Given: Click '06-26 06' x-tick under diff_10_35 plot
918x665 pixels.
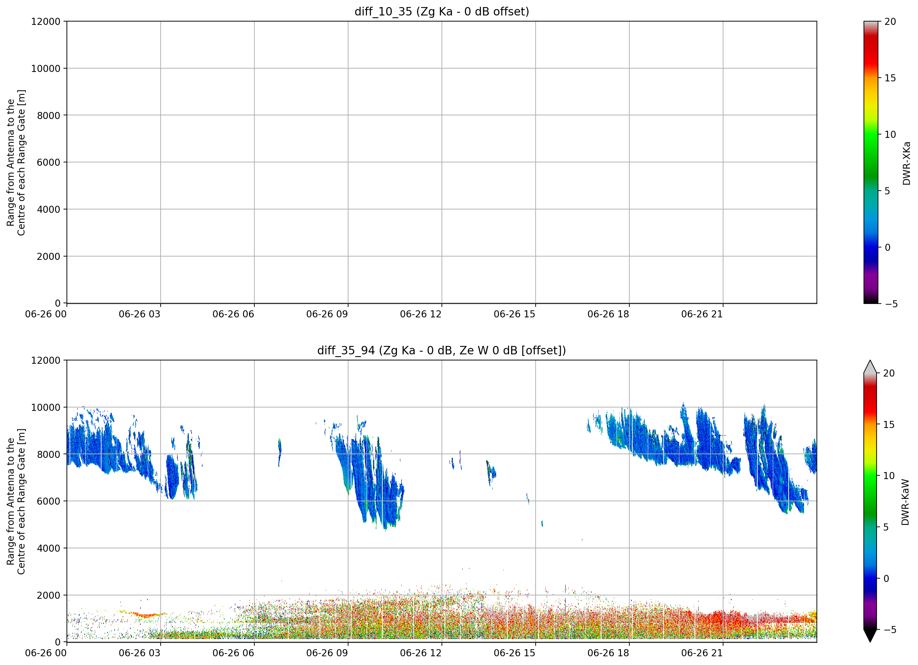Looking at the screenshot, I should [x=233, y=314].
